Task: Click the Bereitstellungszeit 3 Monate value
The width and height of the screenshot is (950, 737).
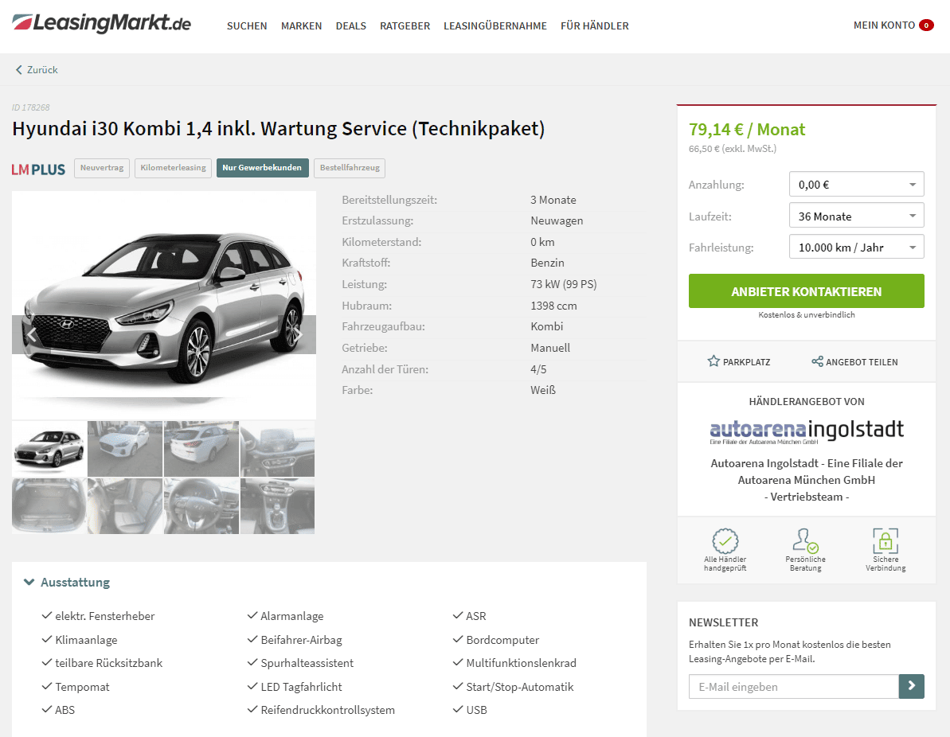Action: coord(553,200)
